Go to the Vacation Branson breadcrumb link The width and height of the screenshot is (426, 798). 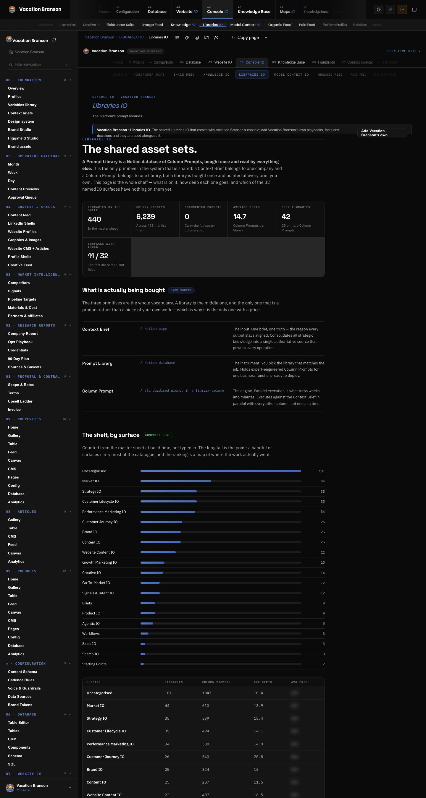point(99,37)
